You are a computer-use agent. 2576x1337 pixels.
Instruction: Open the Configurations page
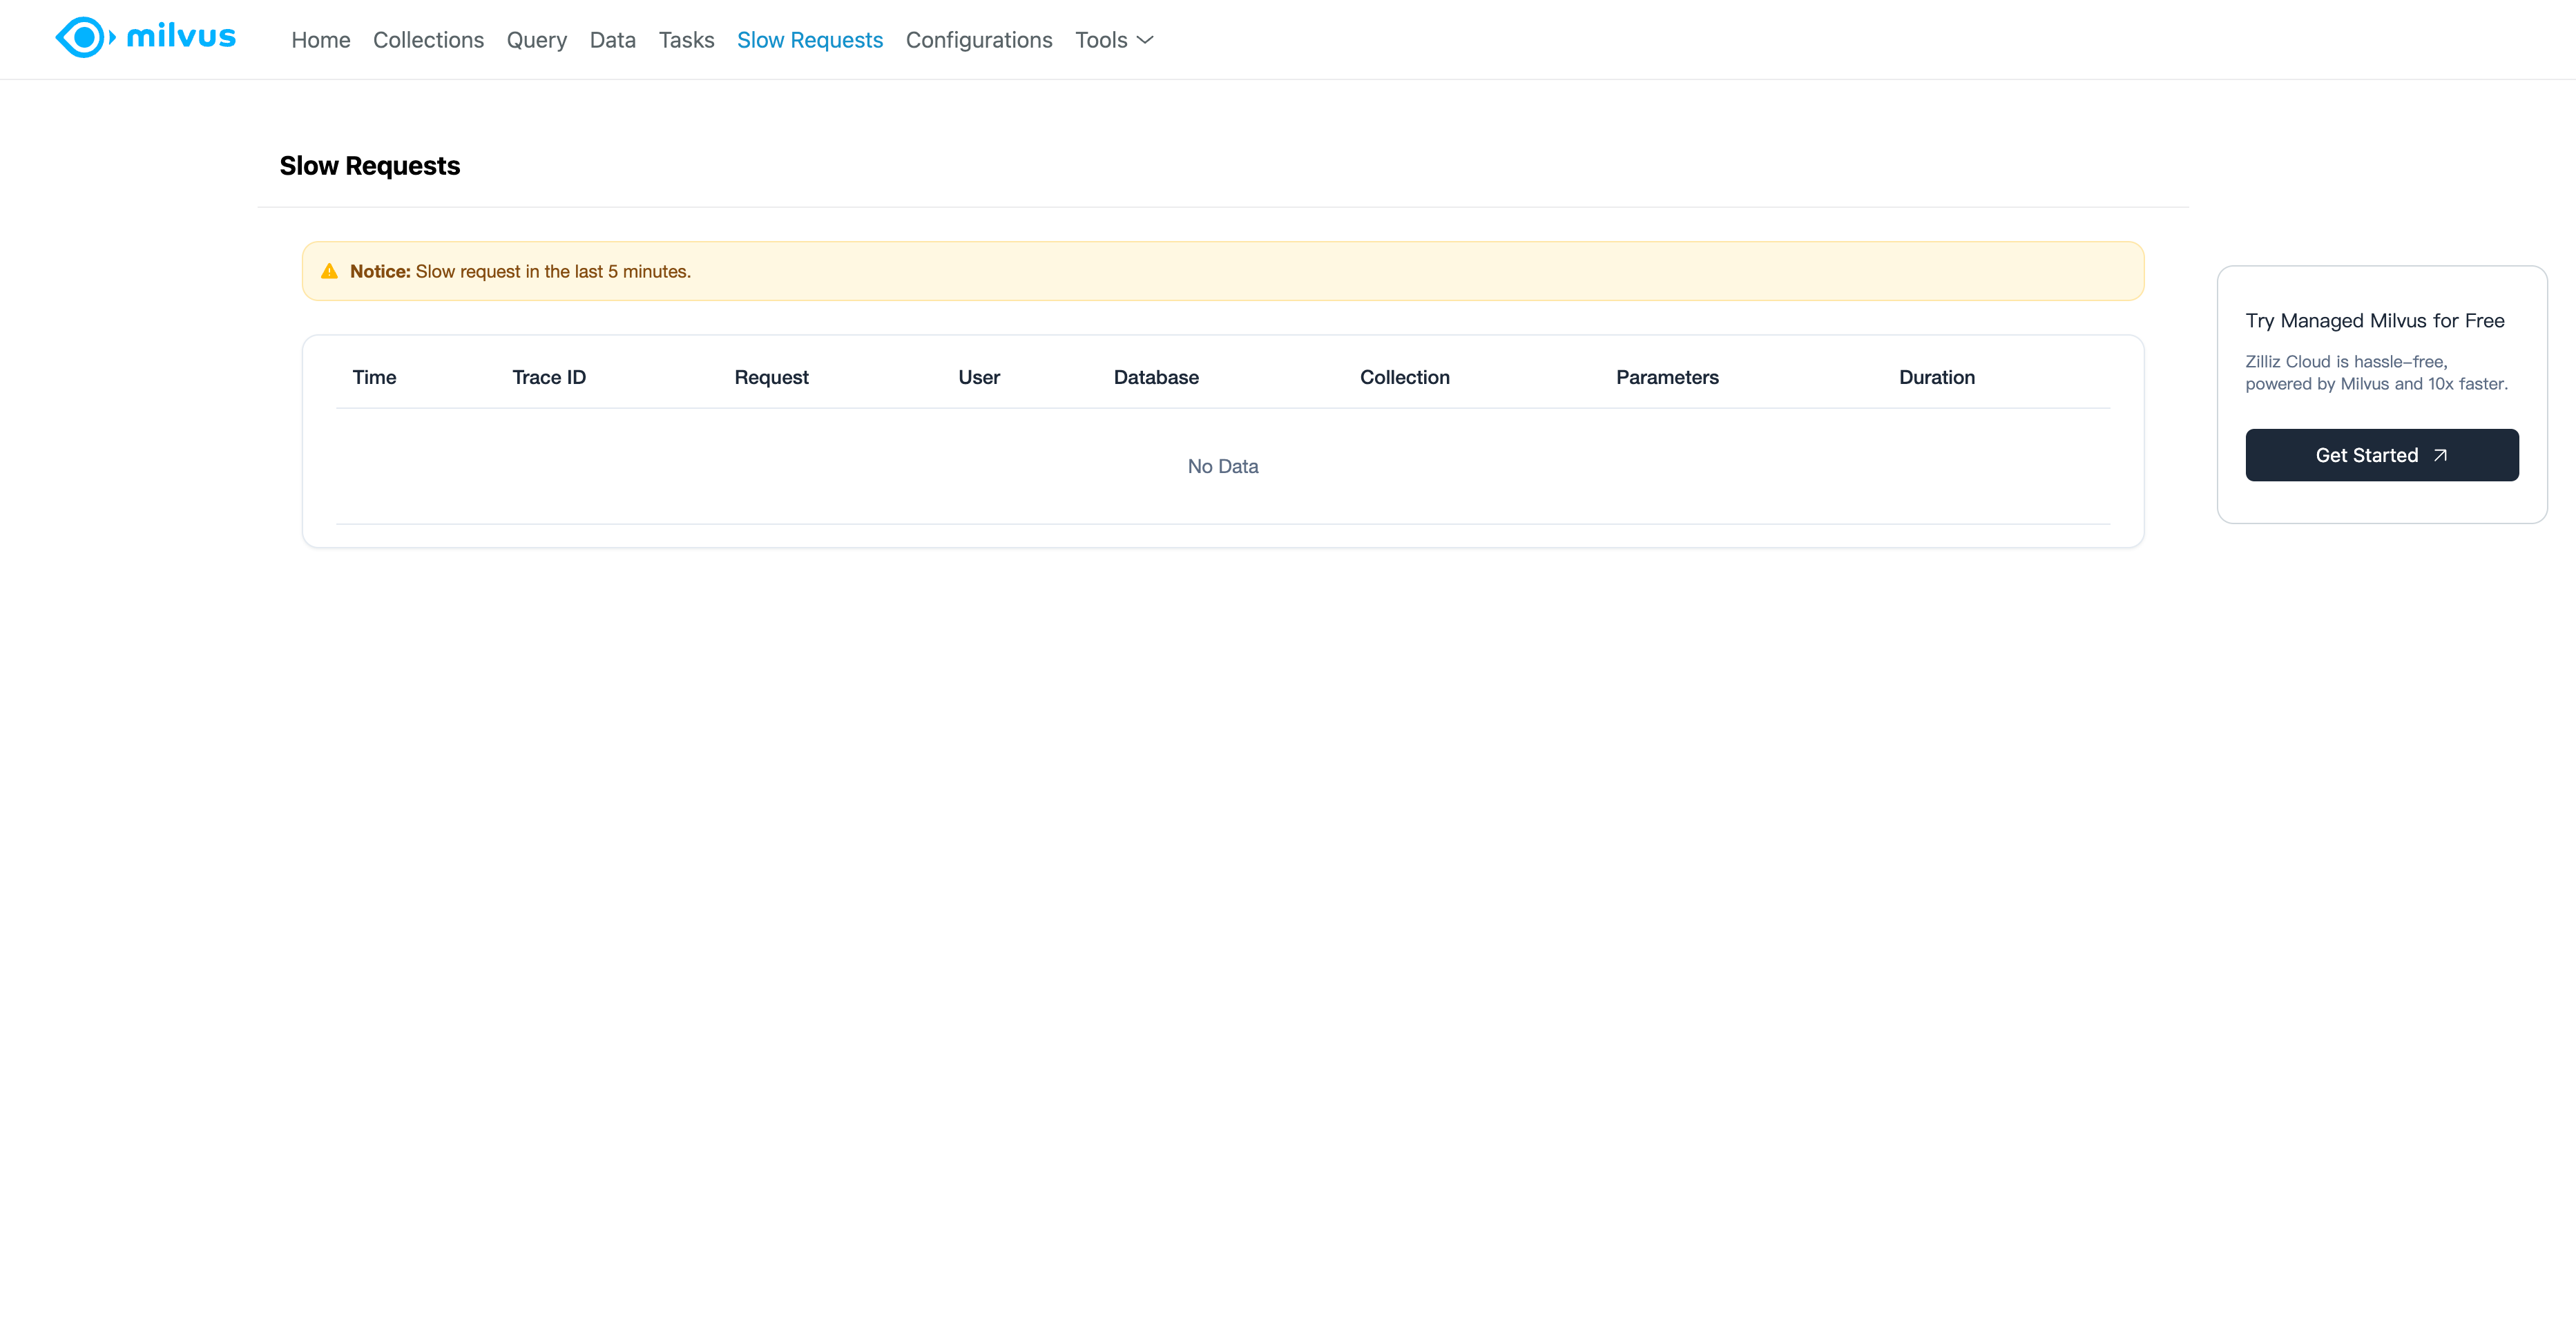(x=978, y=40)
